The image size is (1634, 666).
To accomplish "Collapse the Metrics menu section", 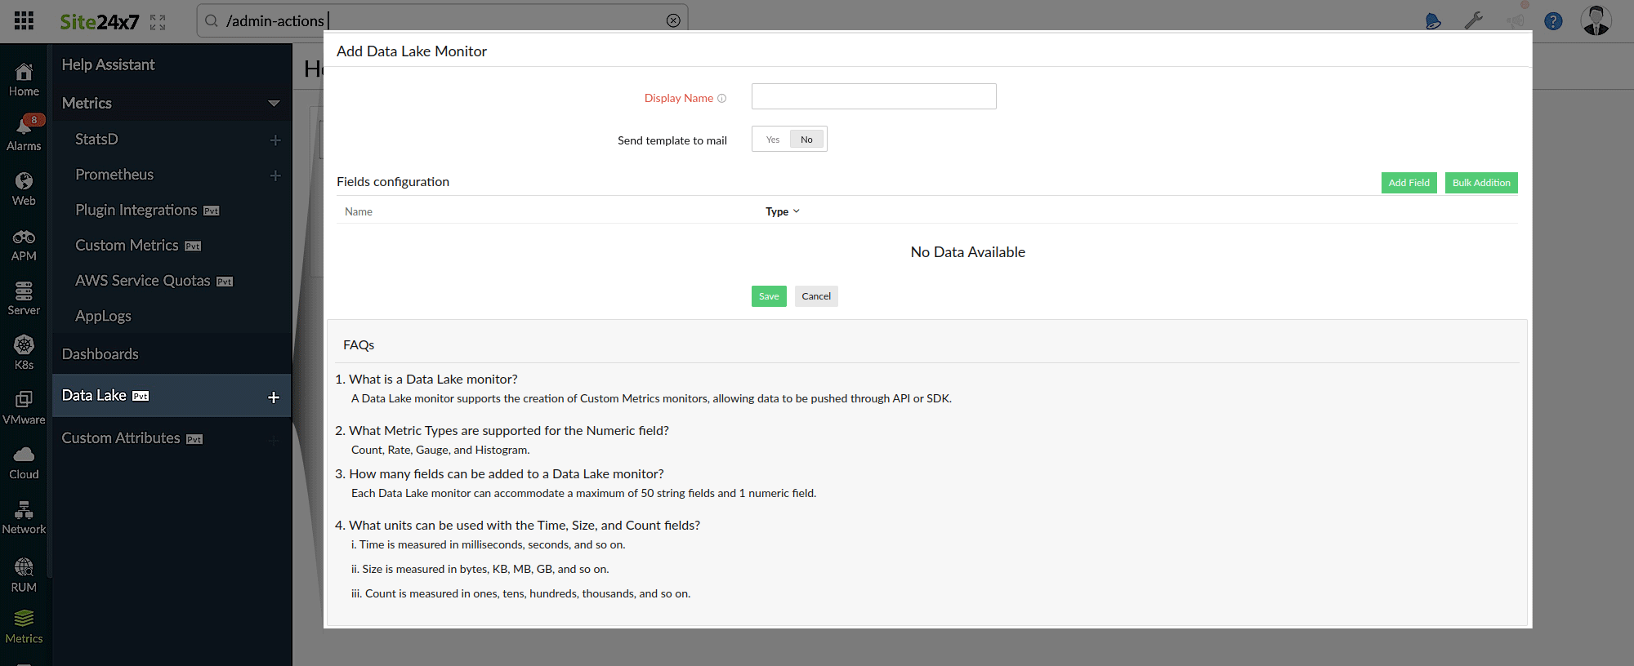I will click(274, 103).
